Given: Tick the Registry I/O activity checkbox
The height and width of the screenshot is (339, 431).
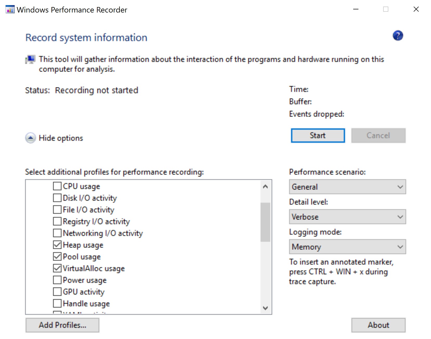Looking at the screenshot, I should point(57,221).
